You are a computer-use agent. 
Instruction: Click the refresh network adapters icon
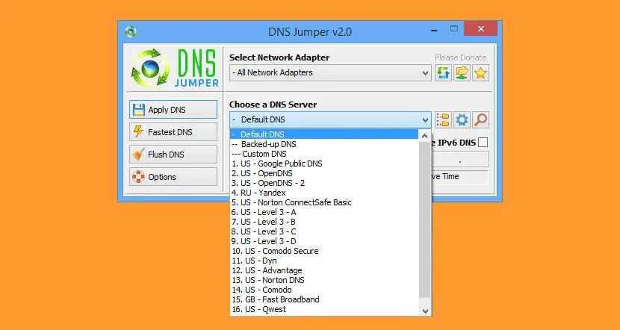[443, 73]
